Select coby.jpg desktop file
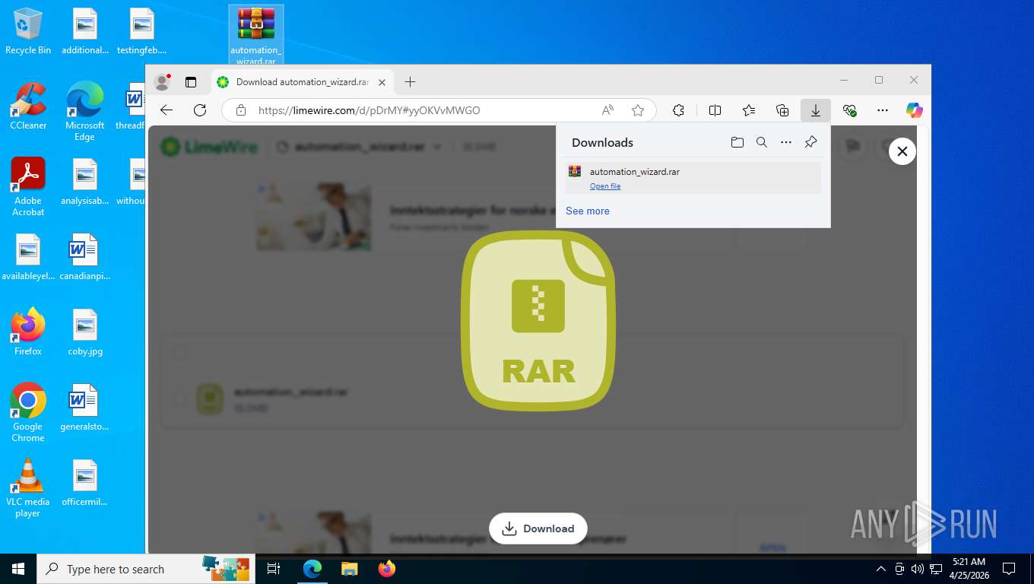 point(85,332)
